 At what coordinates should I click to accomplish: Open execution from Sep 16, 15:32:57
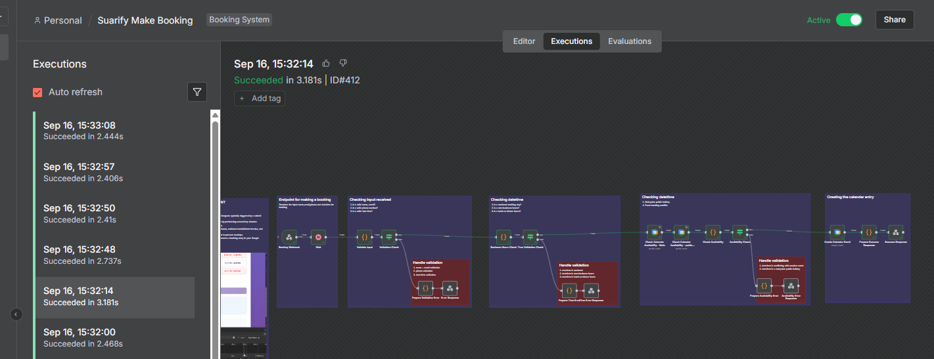(114, 173)
